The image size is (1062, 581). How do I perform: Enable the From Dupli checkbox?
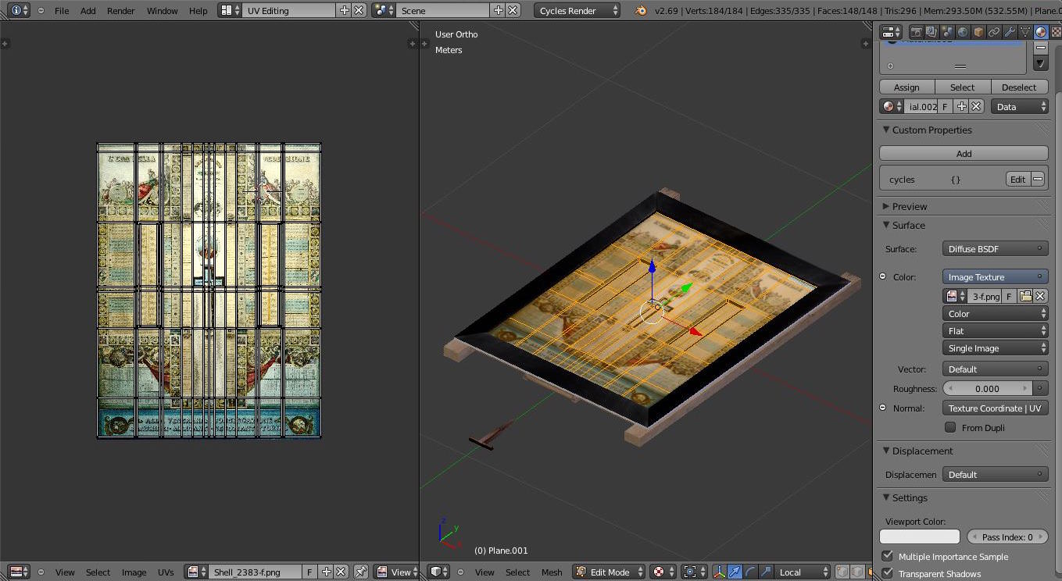click(950, 427)
